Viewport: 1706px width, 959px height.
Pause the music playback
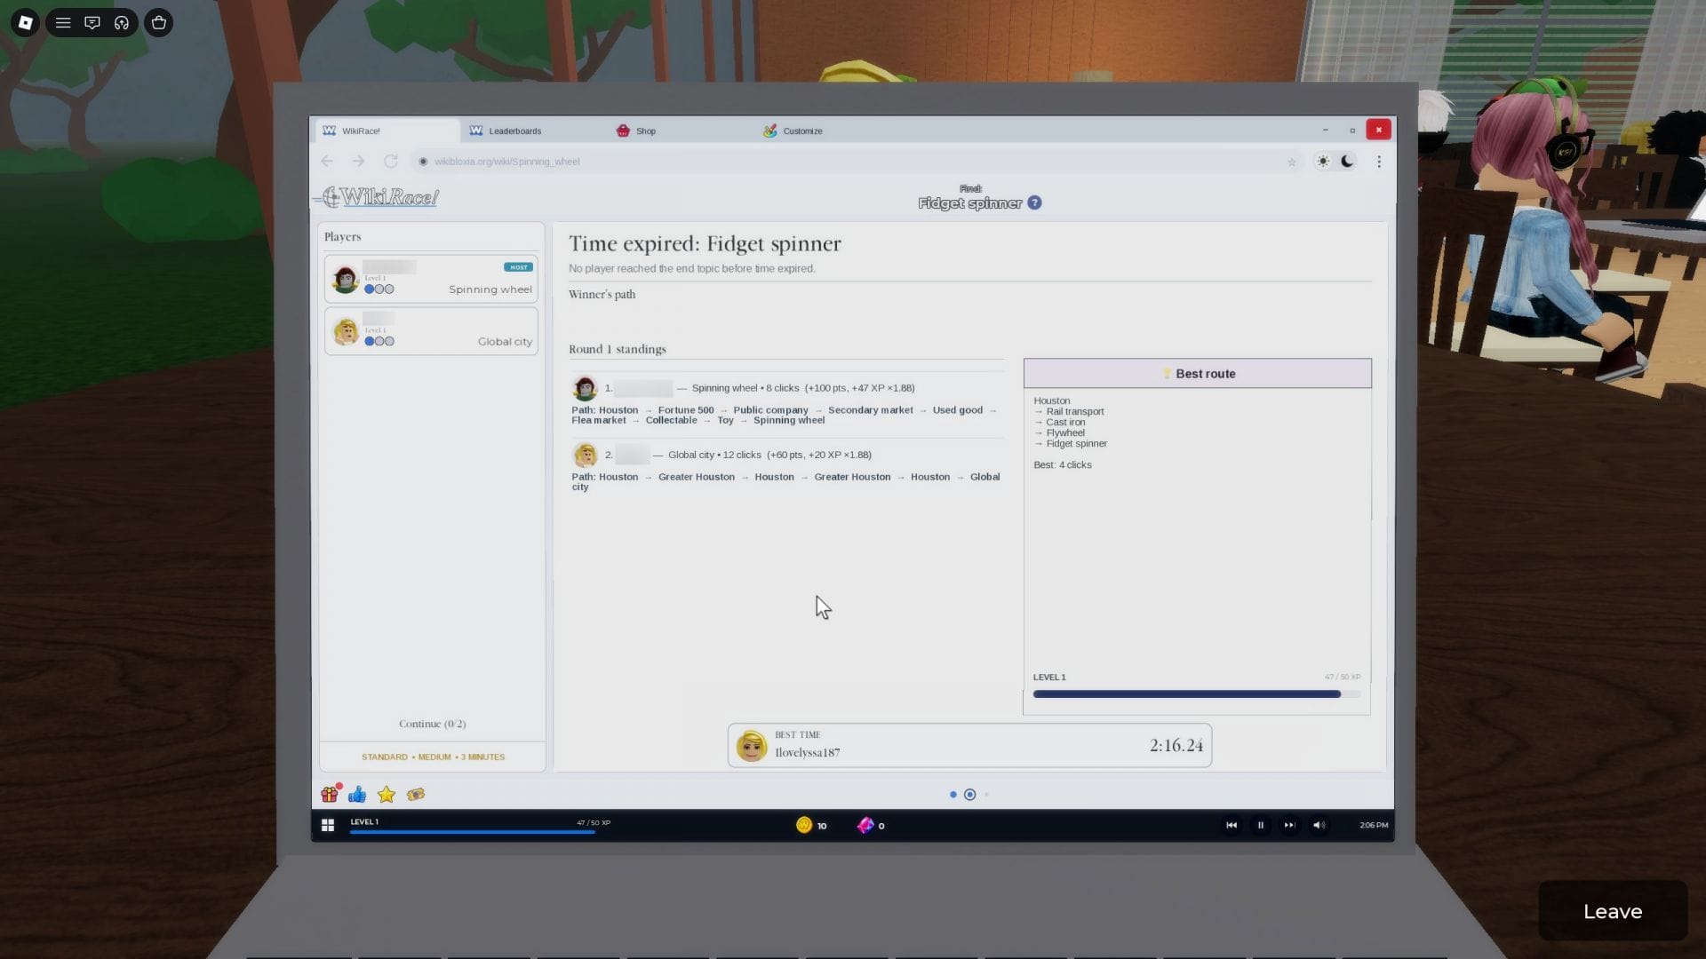pos(1260,826)
